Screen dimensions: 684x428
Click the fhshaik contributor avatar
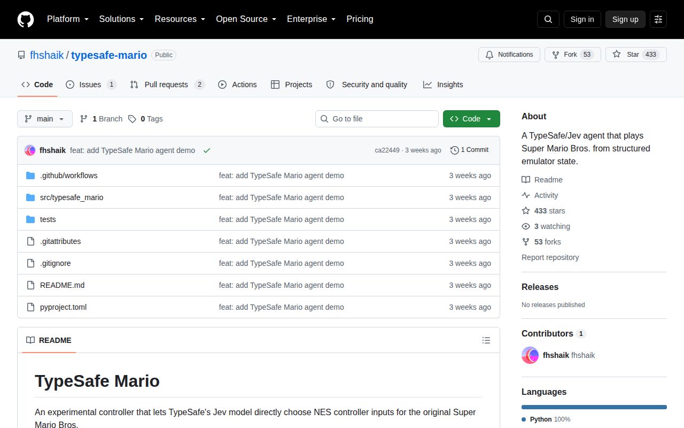[x=530, y=355]
